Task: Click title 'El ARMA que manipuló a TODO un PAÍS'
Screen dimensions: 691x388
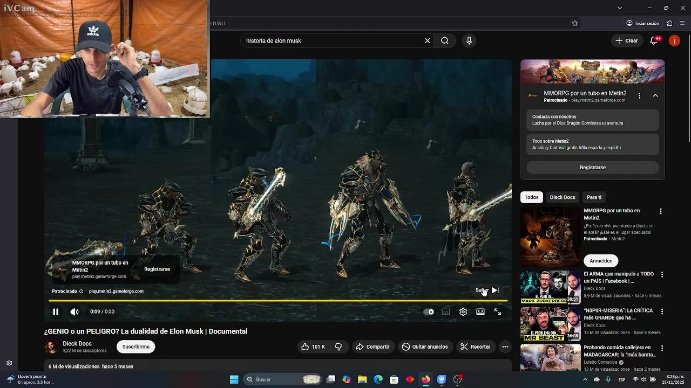Action: (x=619, y=278)
